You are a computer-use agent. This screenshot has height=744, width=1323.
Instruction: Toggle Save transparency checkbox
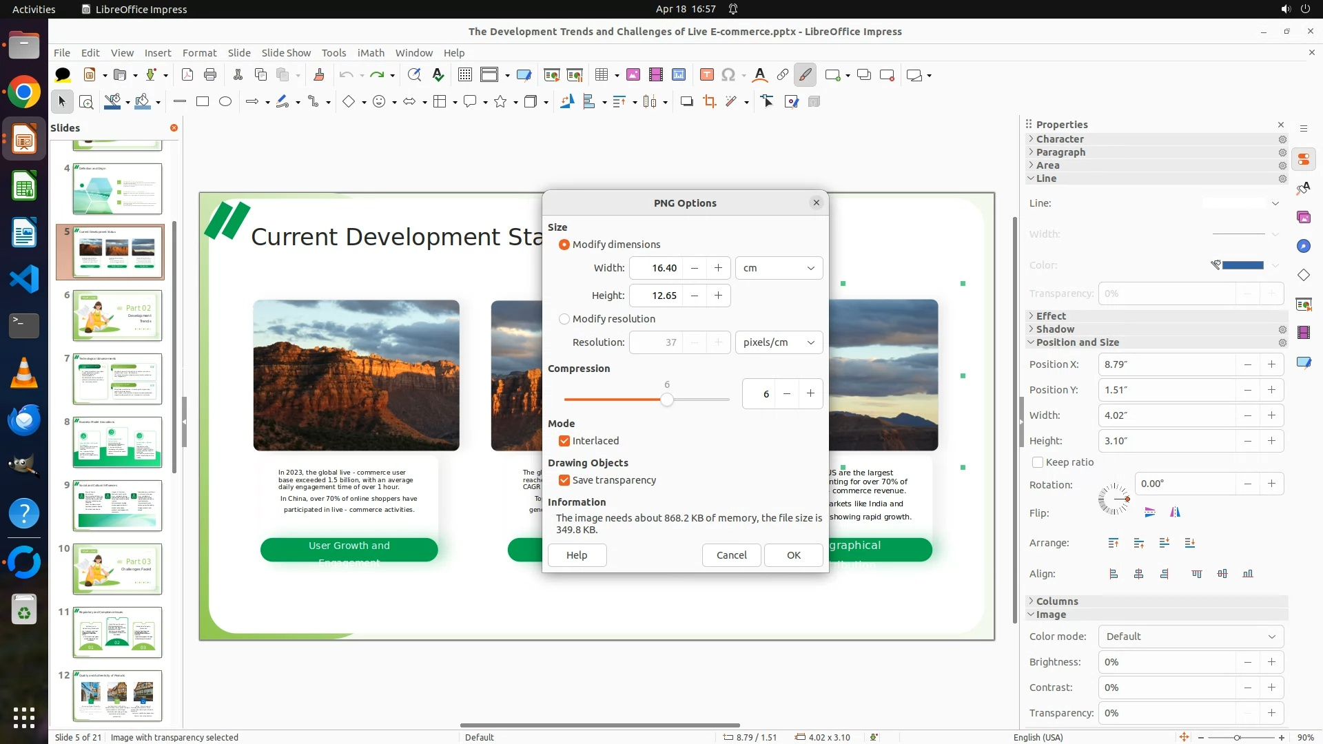point(564,480)
